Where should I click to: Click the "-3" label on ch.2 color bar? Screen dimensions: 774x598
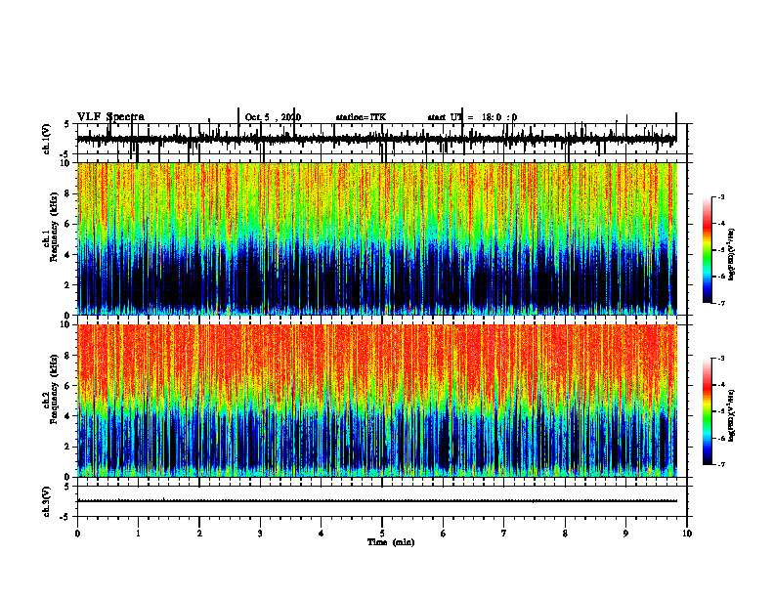pyautogui.click(x=721, y=359)
